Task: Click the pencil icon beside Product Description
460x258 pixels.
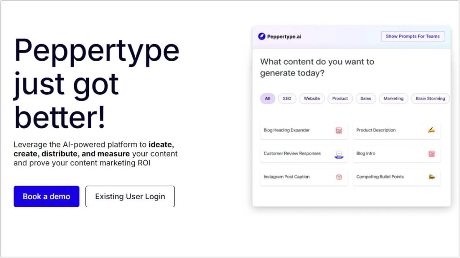Action: [431, 130]
